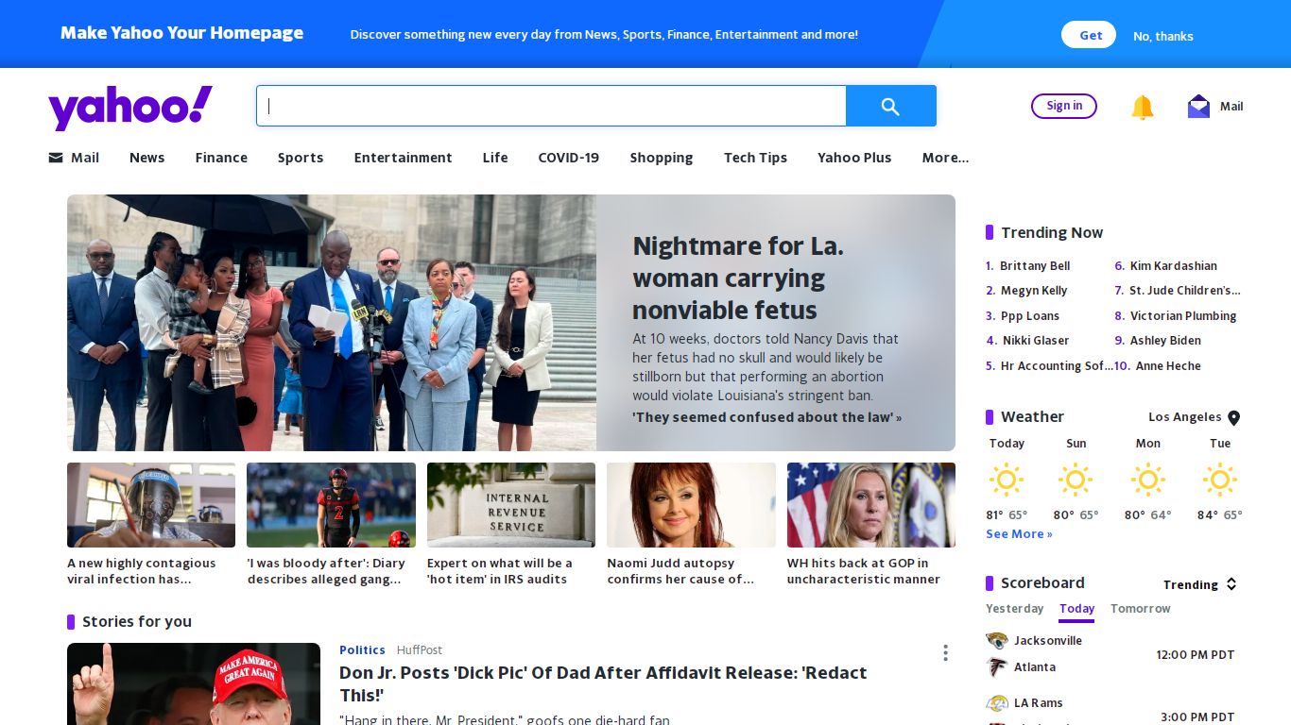
Task: Open Mail via the envelope icon near Sign in
Action: click(1198, 107)
